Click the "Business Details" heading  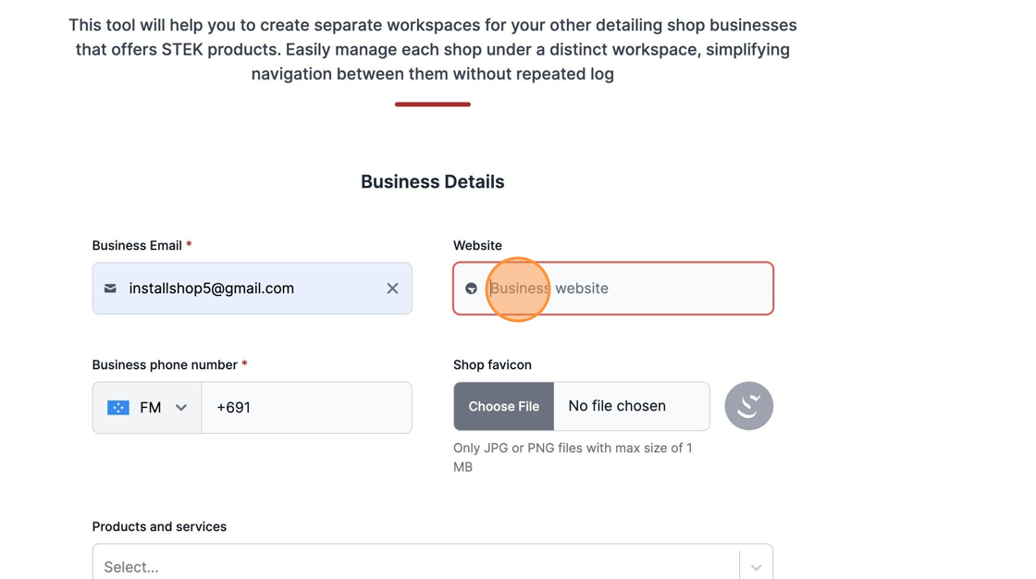coord(432,182)
